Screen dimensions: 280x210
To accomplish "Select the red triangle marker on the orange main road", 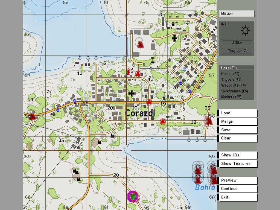I will click(x=149, y=102).
